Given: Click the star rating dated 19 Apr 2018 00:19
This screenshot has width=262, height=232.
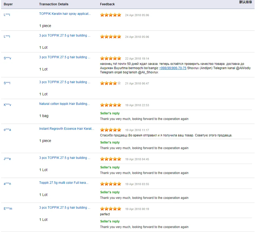Looking at the screenshot, I should coord(111,209).
